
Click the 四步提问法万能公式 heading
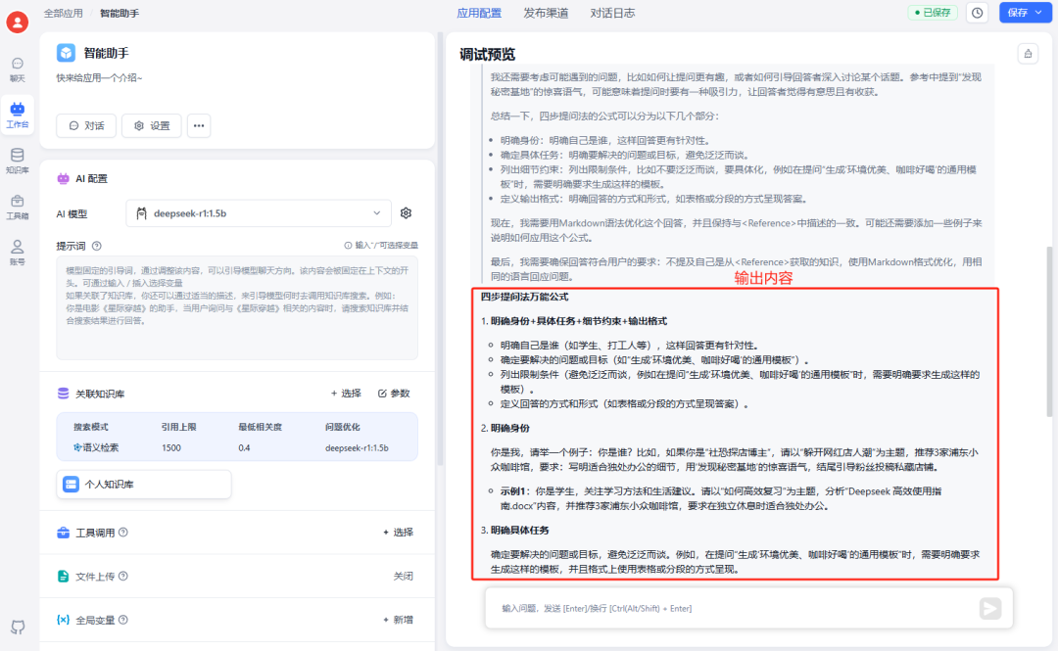[524, 297]
